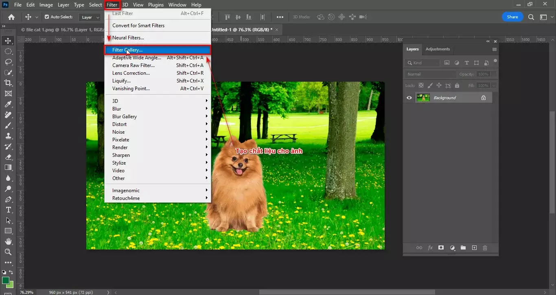Open the Kind filter dropdown in Layers panel
This screenshot has height=295, width=556.
[x=422, y=63]
